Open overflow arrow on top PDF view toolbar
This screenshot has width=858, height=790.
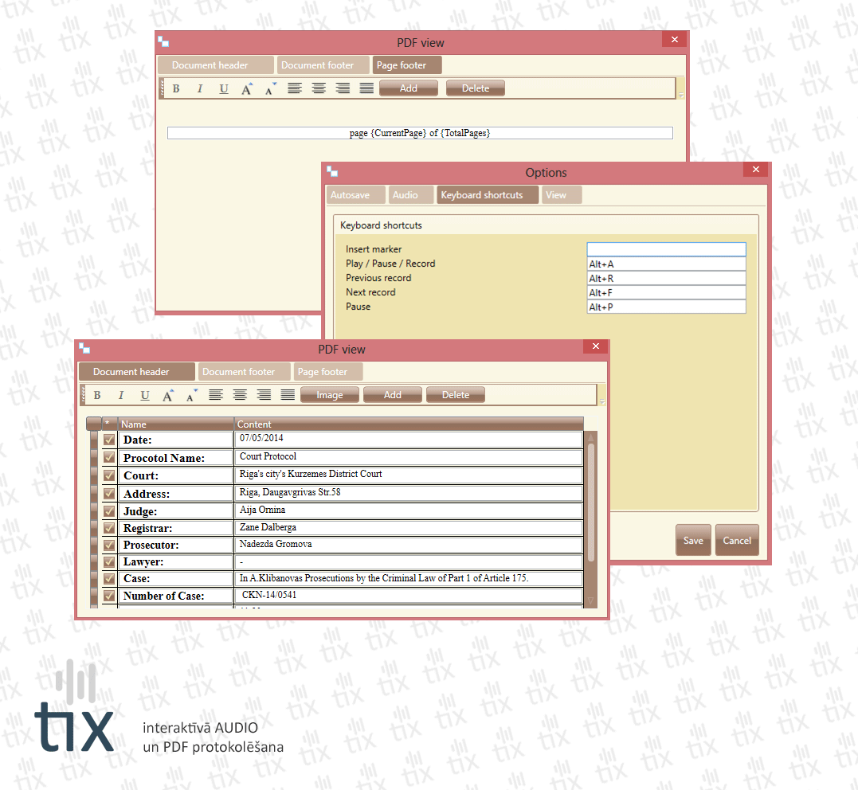[x=680, y=95]
